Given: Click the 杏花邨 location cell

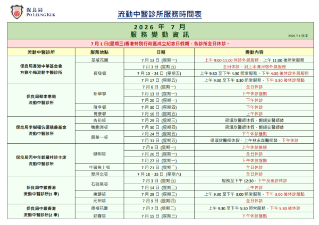Looking at the screenshot, I should coord(99,120).
